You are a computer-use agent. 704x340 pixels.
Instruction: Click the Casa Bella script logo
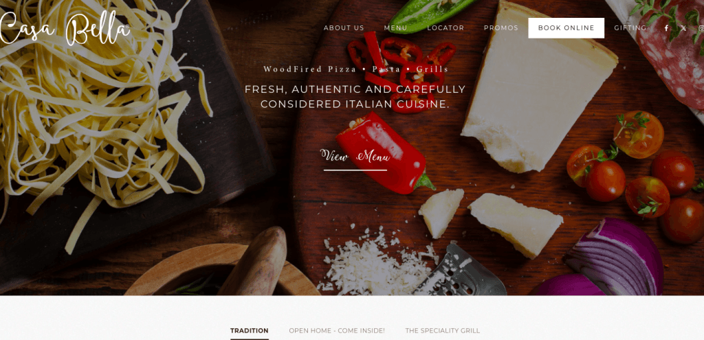click(64, 28)
